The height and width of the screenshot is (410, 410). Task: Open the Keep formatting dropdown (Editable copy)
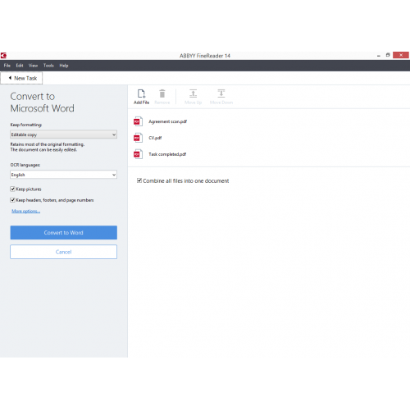coord(63,134)
